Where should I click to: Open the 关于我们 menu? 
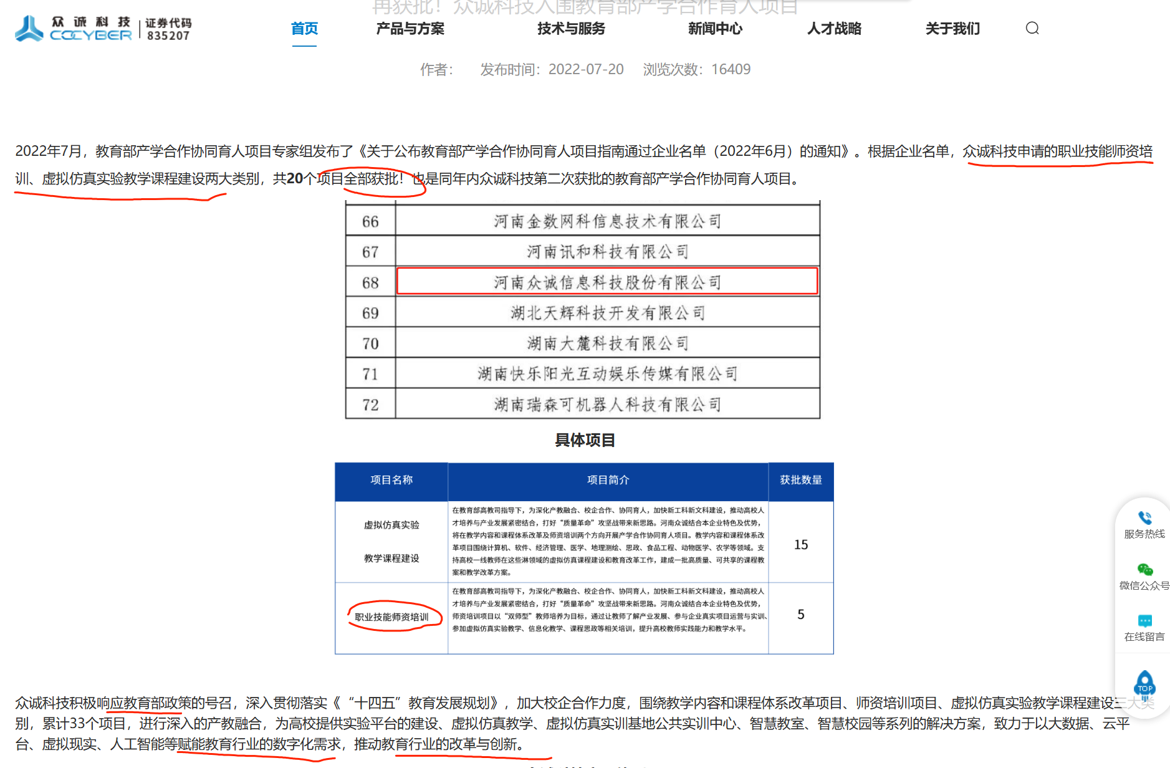coord(952,29)
